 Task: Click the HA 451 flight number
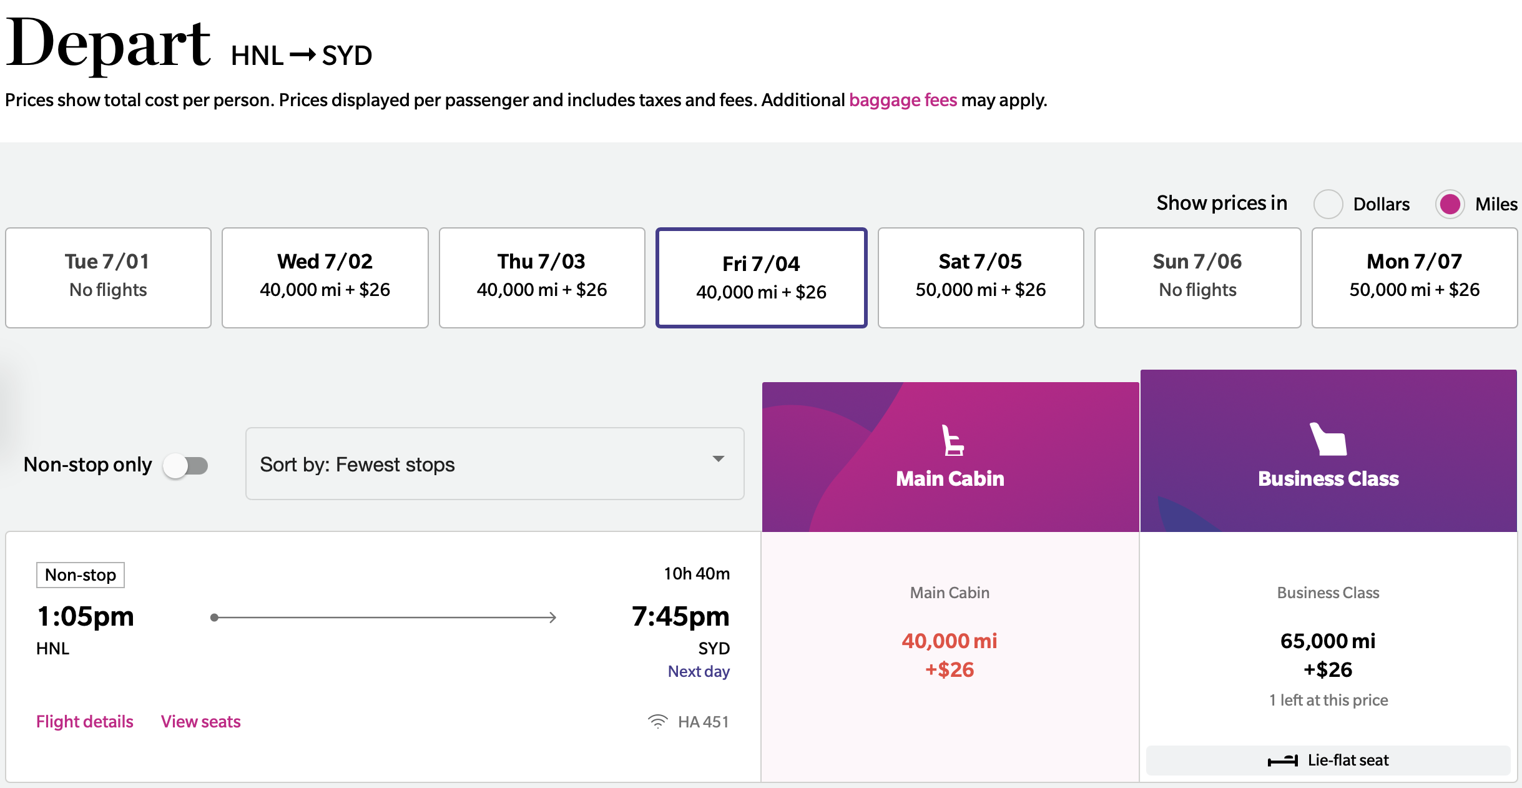[x=704, y=722]
